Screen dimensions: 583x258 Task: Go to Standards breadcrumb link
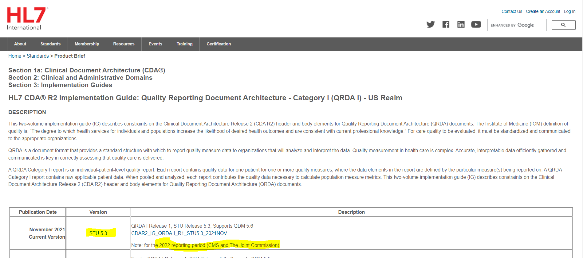pos(38,56)
